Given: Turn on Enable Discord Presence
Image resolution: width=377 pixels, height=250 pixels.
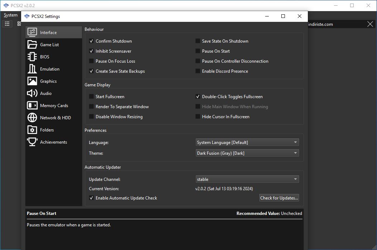Looking at the screenshot, I should point(197,71).
